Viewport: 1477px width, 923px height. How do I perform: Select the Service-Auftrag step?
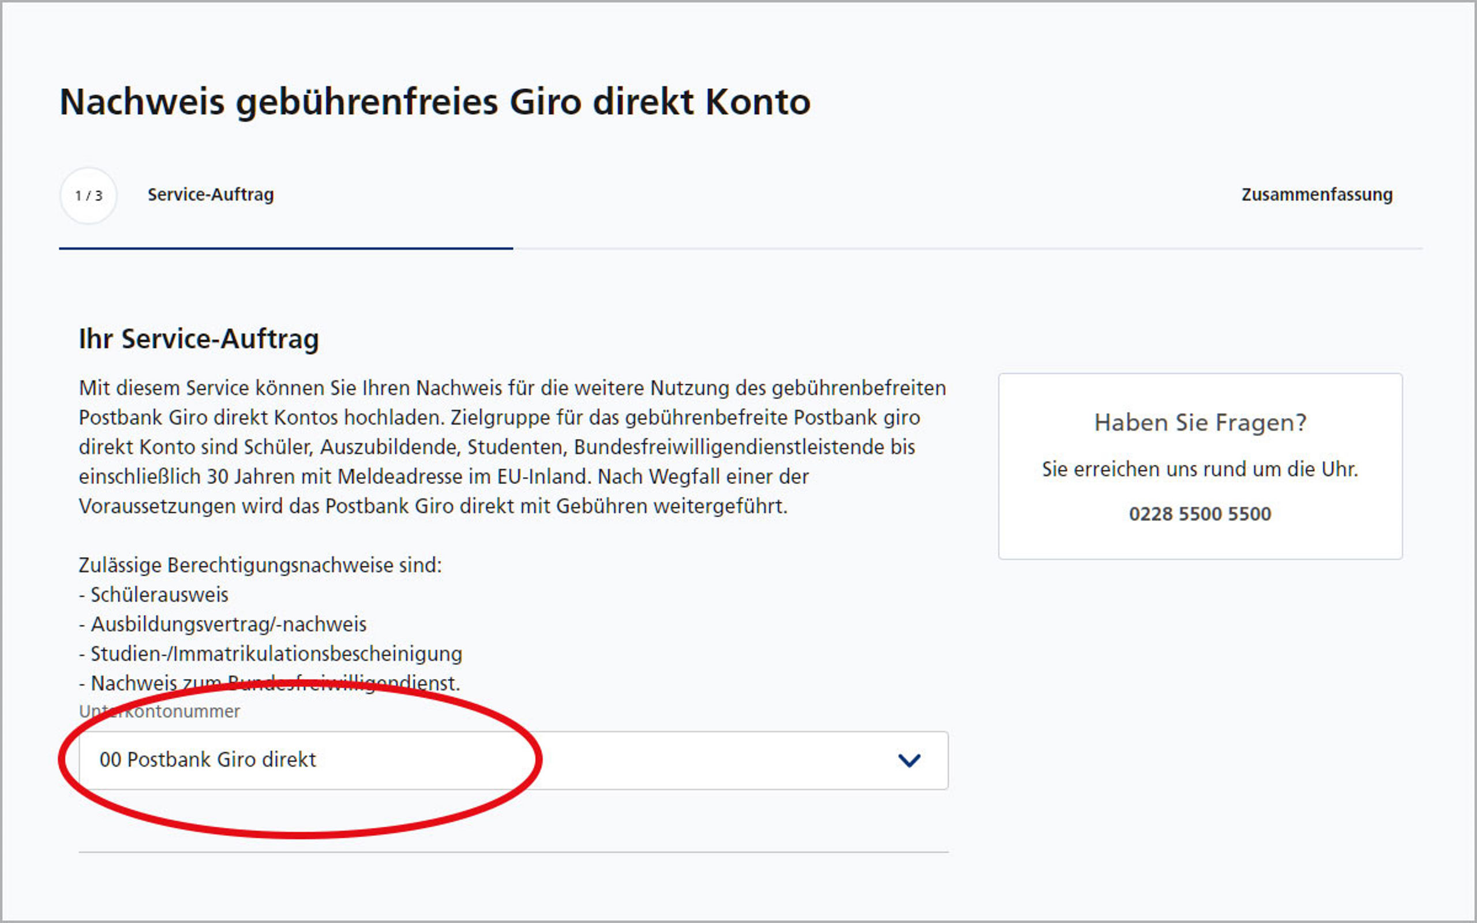click(x=211, y=195)
